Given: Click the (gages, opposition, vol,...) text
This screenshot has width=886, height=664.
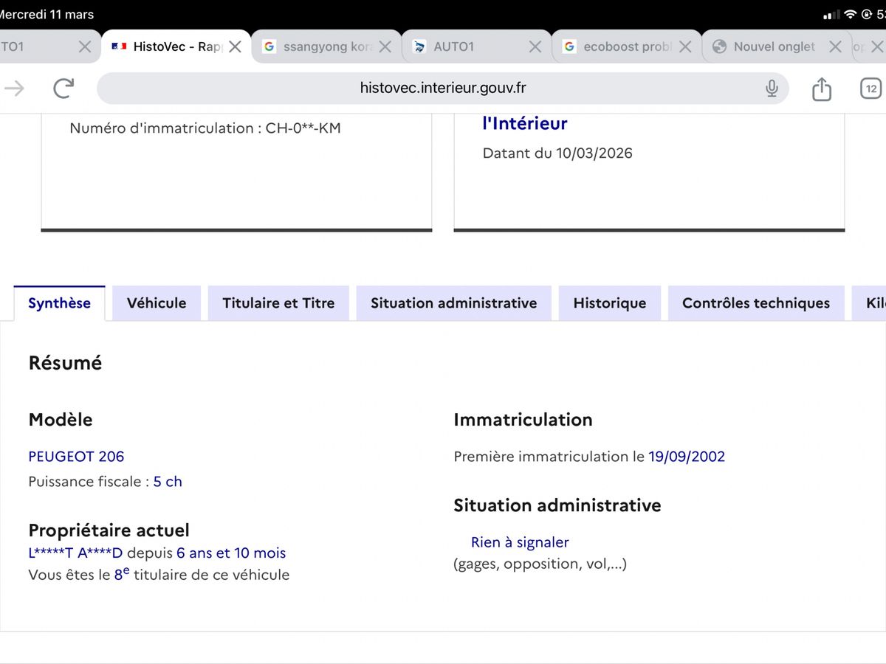Looking at the screenshot, I should pos(540,564).
